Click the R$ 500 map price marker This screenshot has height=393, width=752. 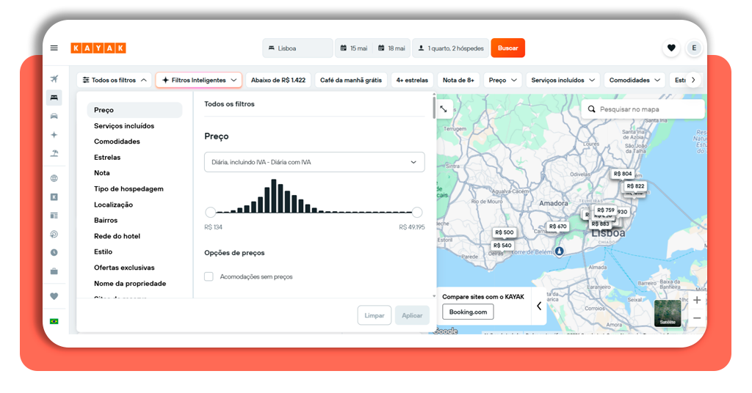click(x=504, y=232)
